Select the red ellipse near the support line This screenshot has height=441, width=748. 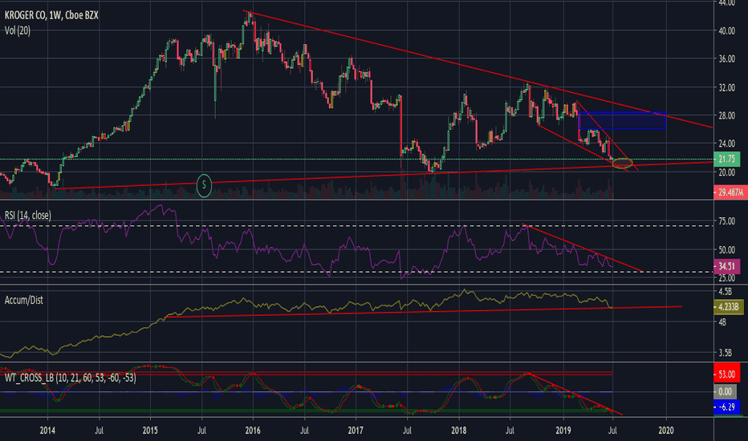click(x=622, y=164)
